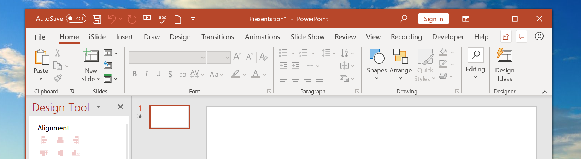Open the font name combo box
This screenshot has width=581, height=159.
tap(168, 57)
